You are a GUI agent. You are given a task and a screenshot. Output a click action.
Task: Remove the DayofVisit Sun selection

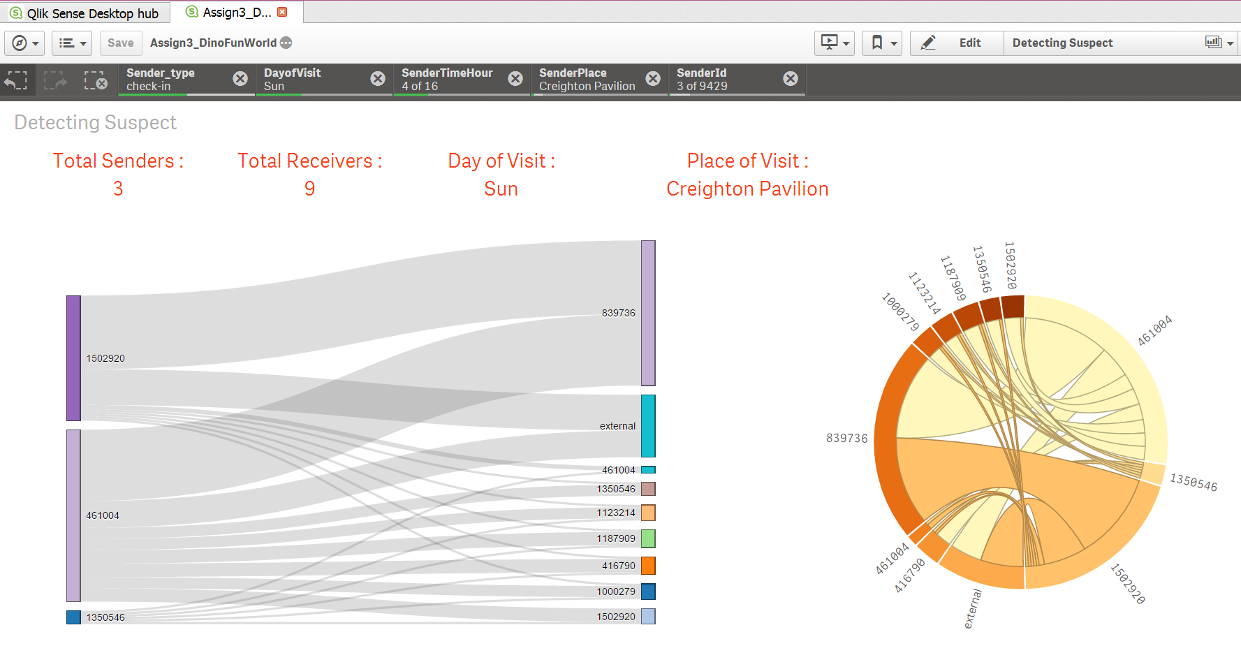[x=378, y=78]
